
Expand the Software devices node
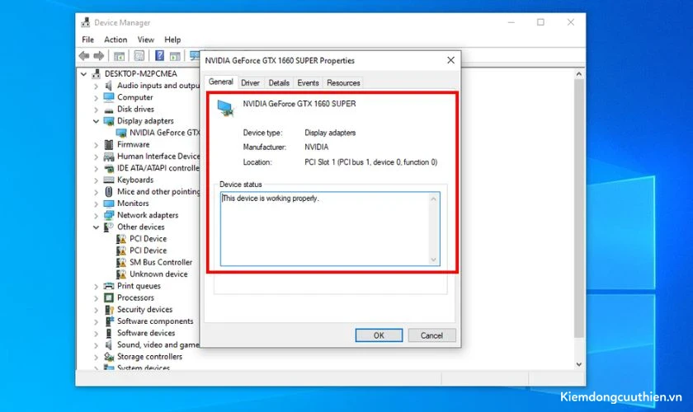[96, 334]
